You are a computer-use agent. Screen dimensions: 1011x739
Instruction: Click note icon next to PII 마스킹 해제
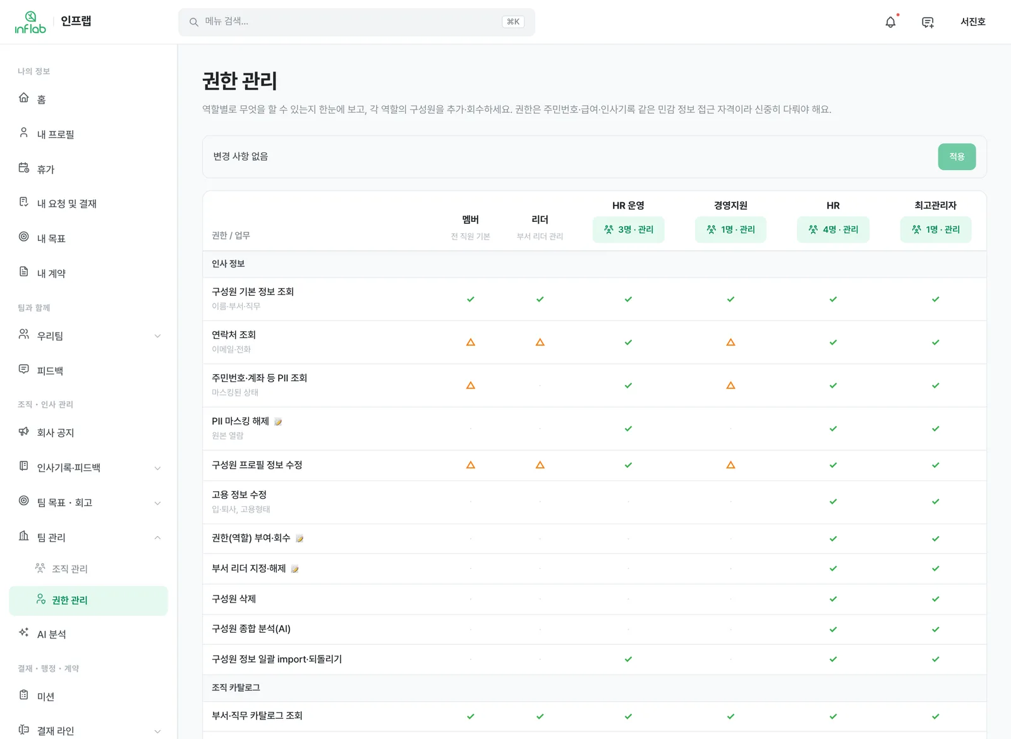click(x=278, y=422)
